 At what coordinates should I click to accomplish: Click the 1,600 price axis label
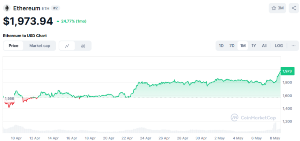click(x=287, y=96)
